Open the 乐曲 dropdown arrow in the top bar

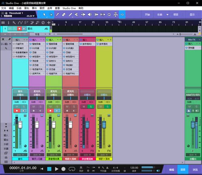[x=167, y=15]
